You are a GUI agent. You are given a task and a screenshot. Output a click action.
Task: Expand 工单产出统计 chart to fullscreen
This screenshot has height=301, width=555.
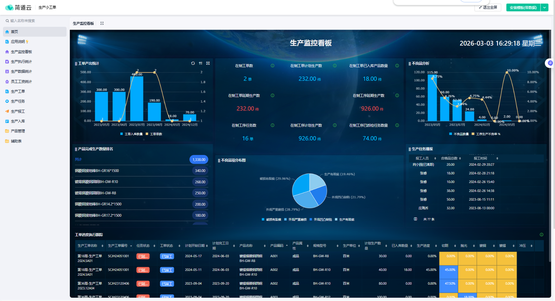208,63
